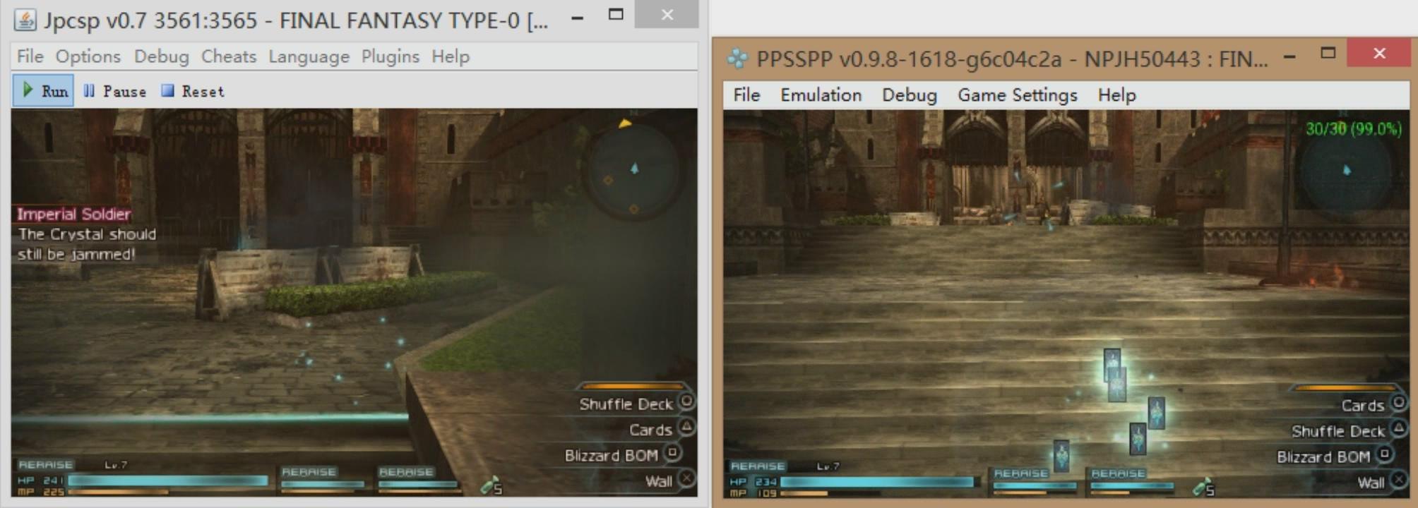Expand the Language menu in Jpcsp
The image size is (1418, 508).
[x=309, y=56]
